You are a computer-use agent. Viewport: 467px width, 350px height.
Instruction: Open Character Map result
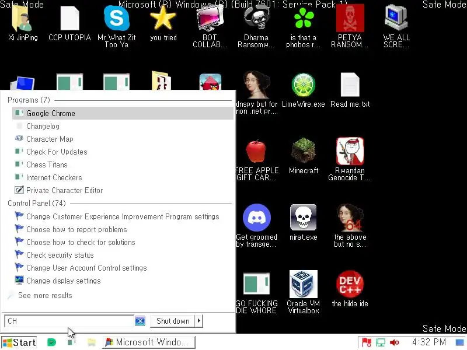(123, 139)
